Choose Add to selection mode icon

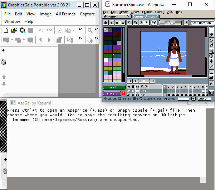[x=135, y=23]
